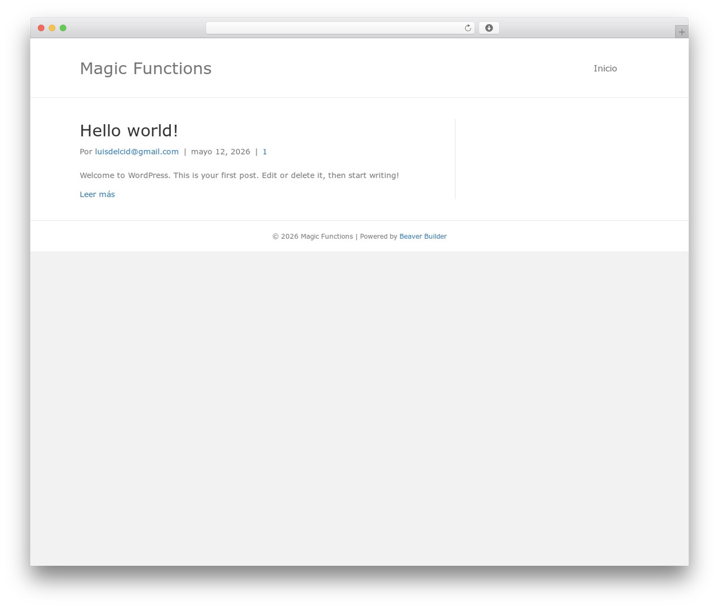This screenshot has width=719, height=609.
Task: Click the © 2026 Magic Functions footer text
Action: tap(313, 237)
